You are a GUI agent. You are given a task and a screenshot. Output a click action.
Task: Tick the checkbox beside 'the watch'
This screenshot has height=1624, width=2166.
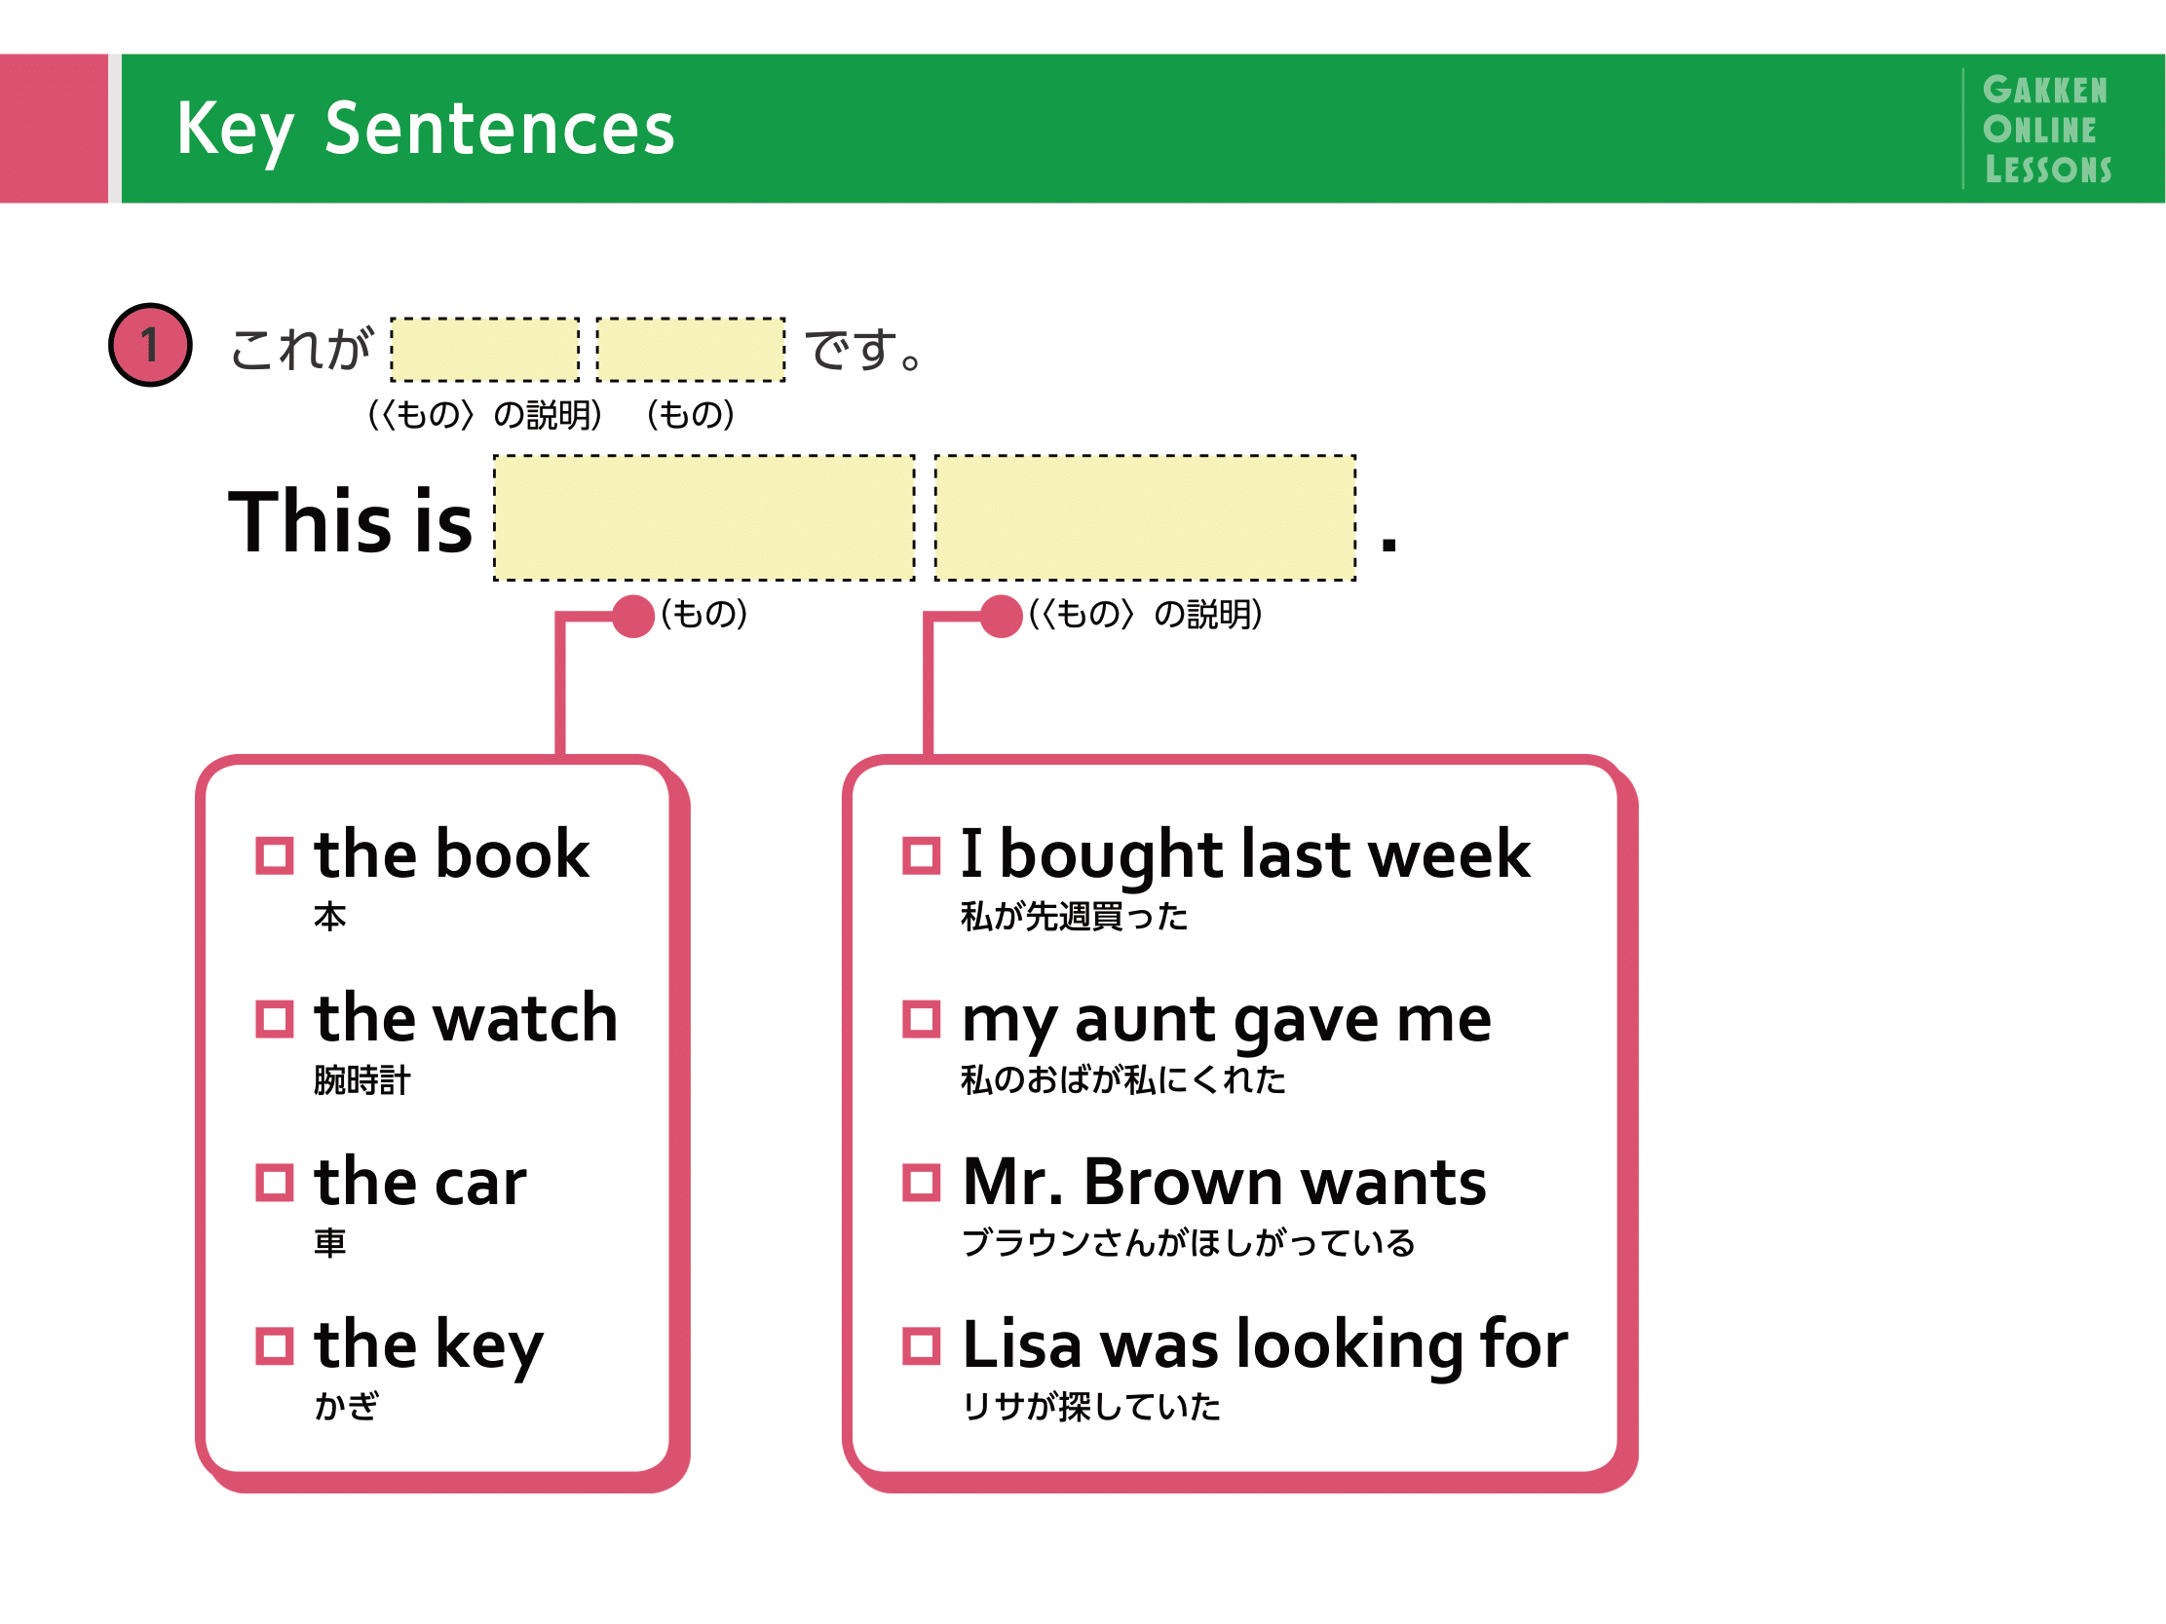coord(274,1018)
